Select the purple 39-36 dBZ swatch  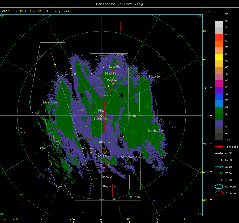pos(219,90)
